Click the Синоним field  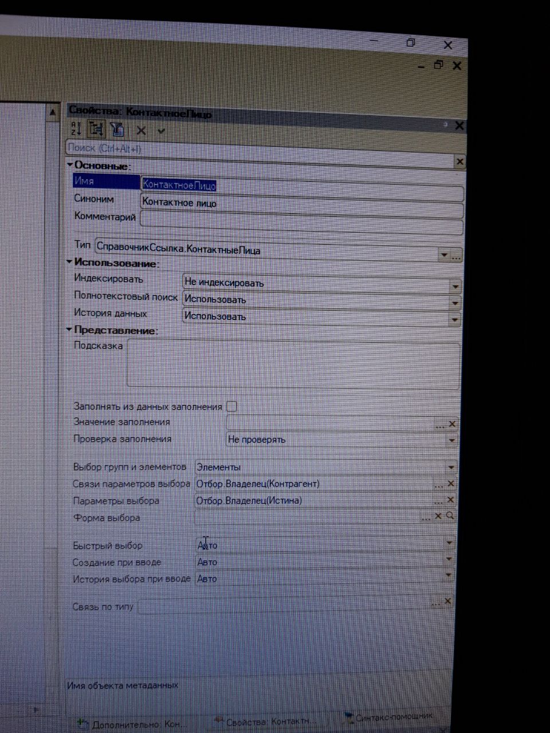click(301, 204)
